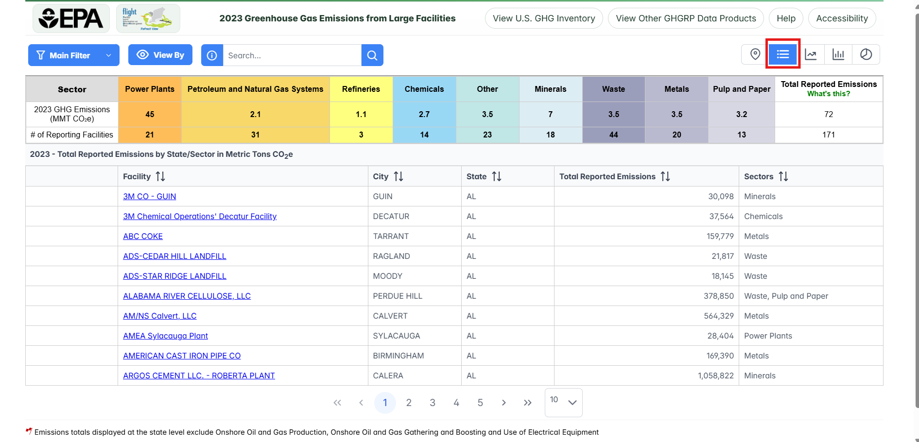Open the rows-per-page dropdown
This screenshot has height=442, width=919.
(564, 402)
